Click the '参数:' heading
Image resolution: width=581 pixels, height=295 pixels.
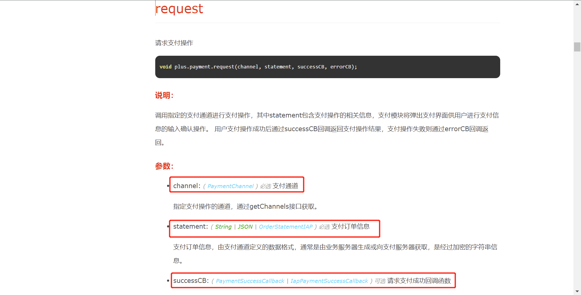click(x=164, y=166)
